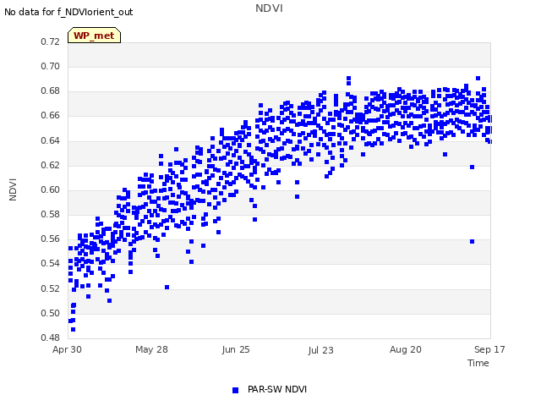Click the 0.52 y-axis tick label

[x=51, y=288]
